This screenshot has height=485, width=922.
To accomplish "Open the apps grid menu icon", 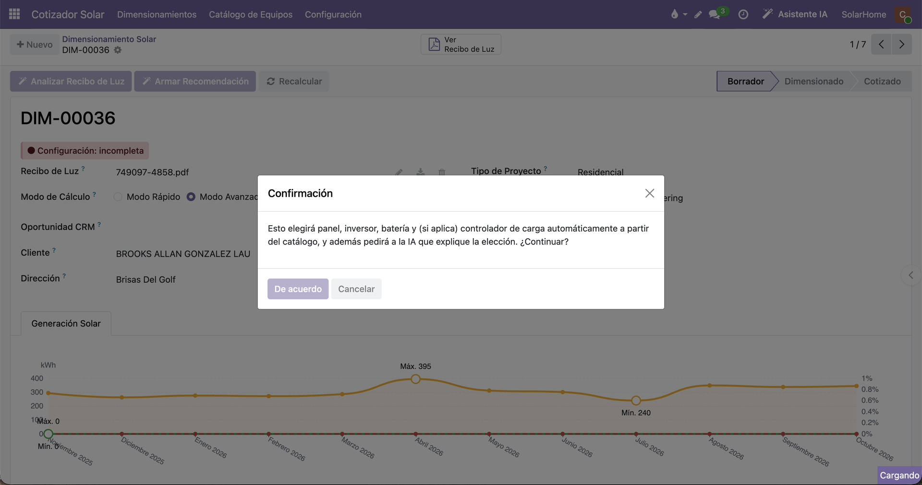I will pyautogui.click(x=14, y=14).
